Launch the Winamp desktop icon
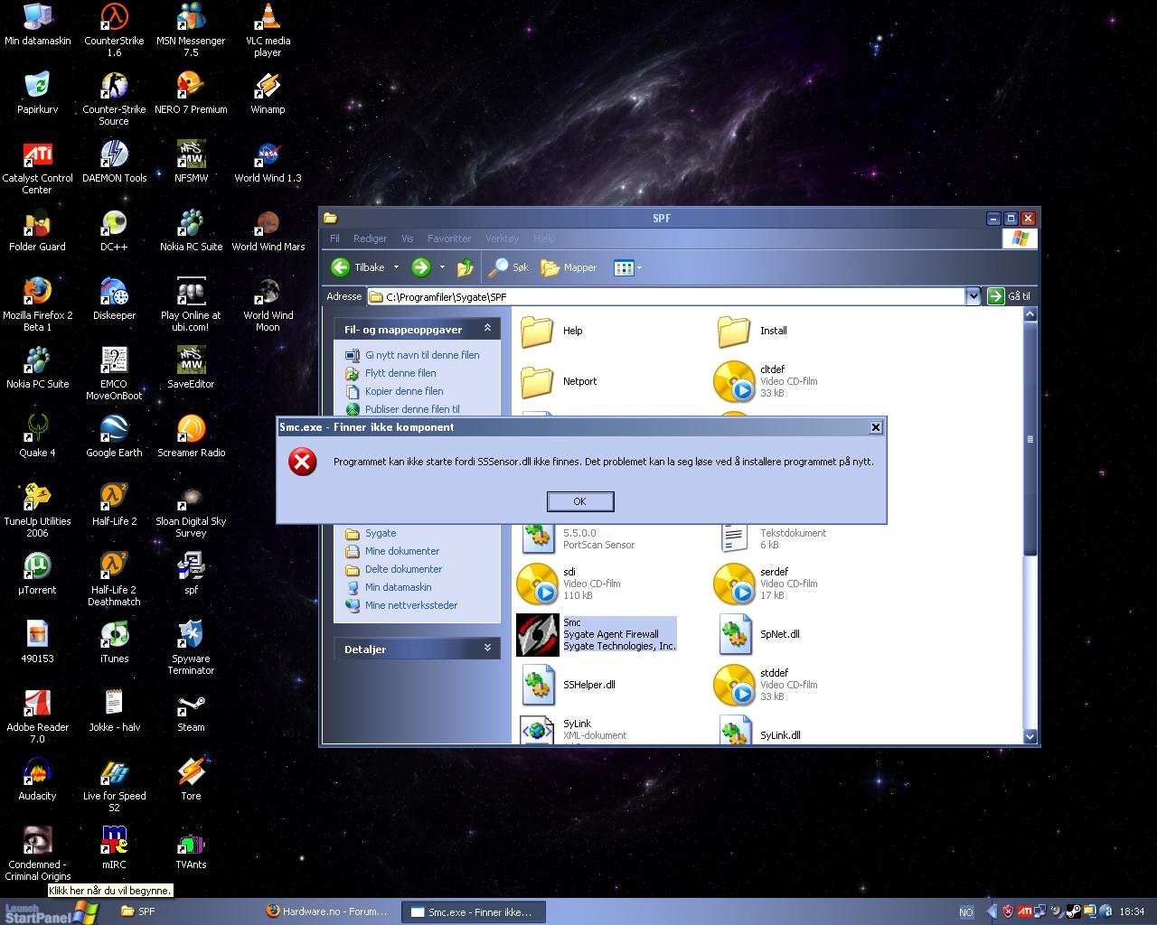 pyautogui.click(x=268, y=93)
